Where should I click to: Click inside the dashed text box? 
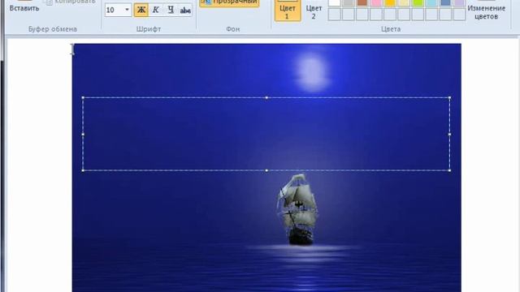pyautogui.click(x=266, y=134)
